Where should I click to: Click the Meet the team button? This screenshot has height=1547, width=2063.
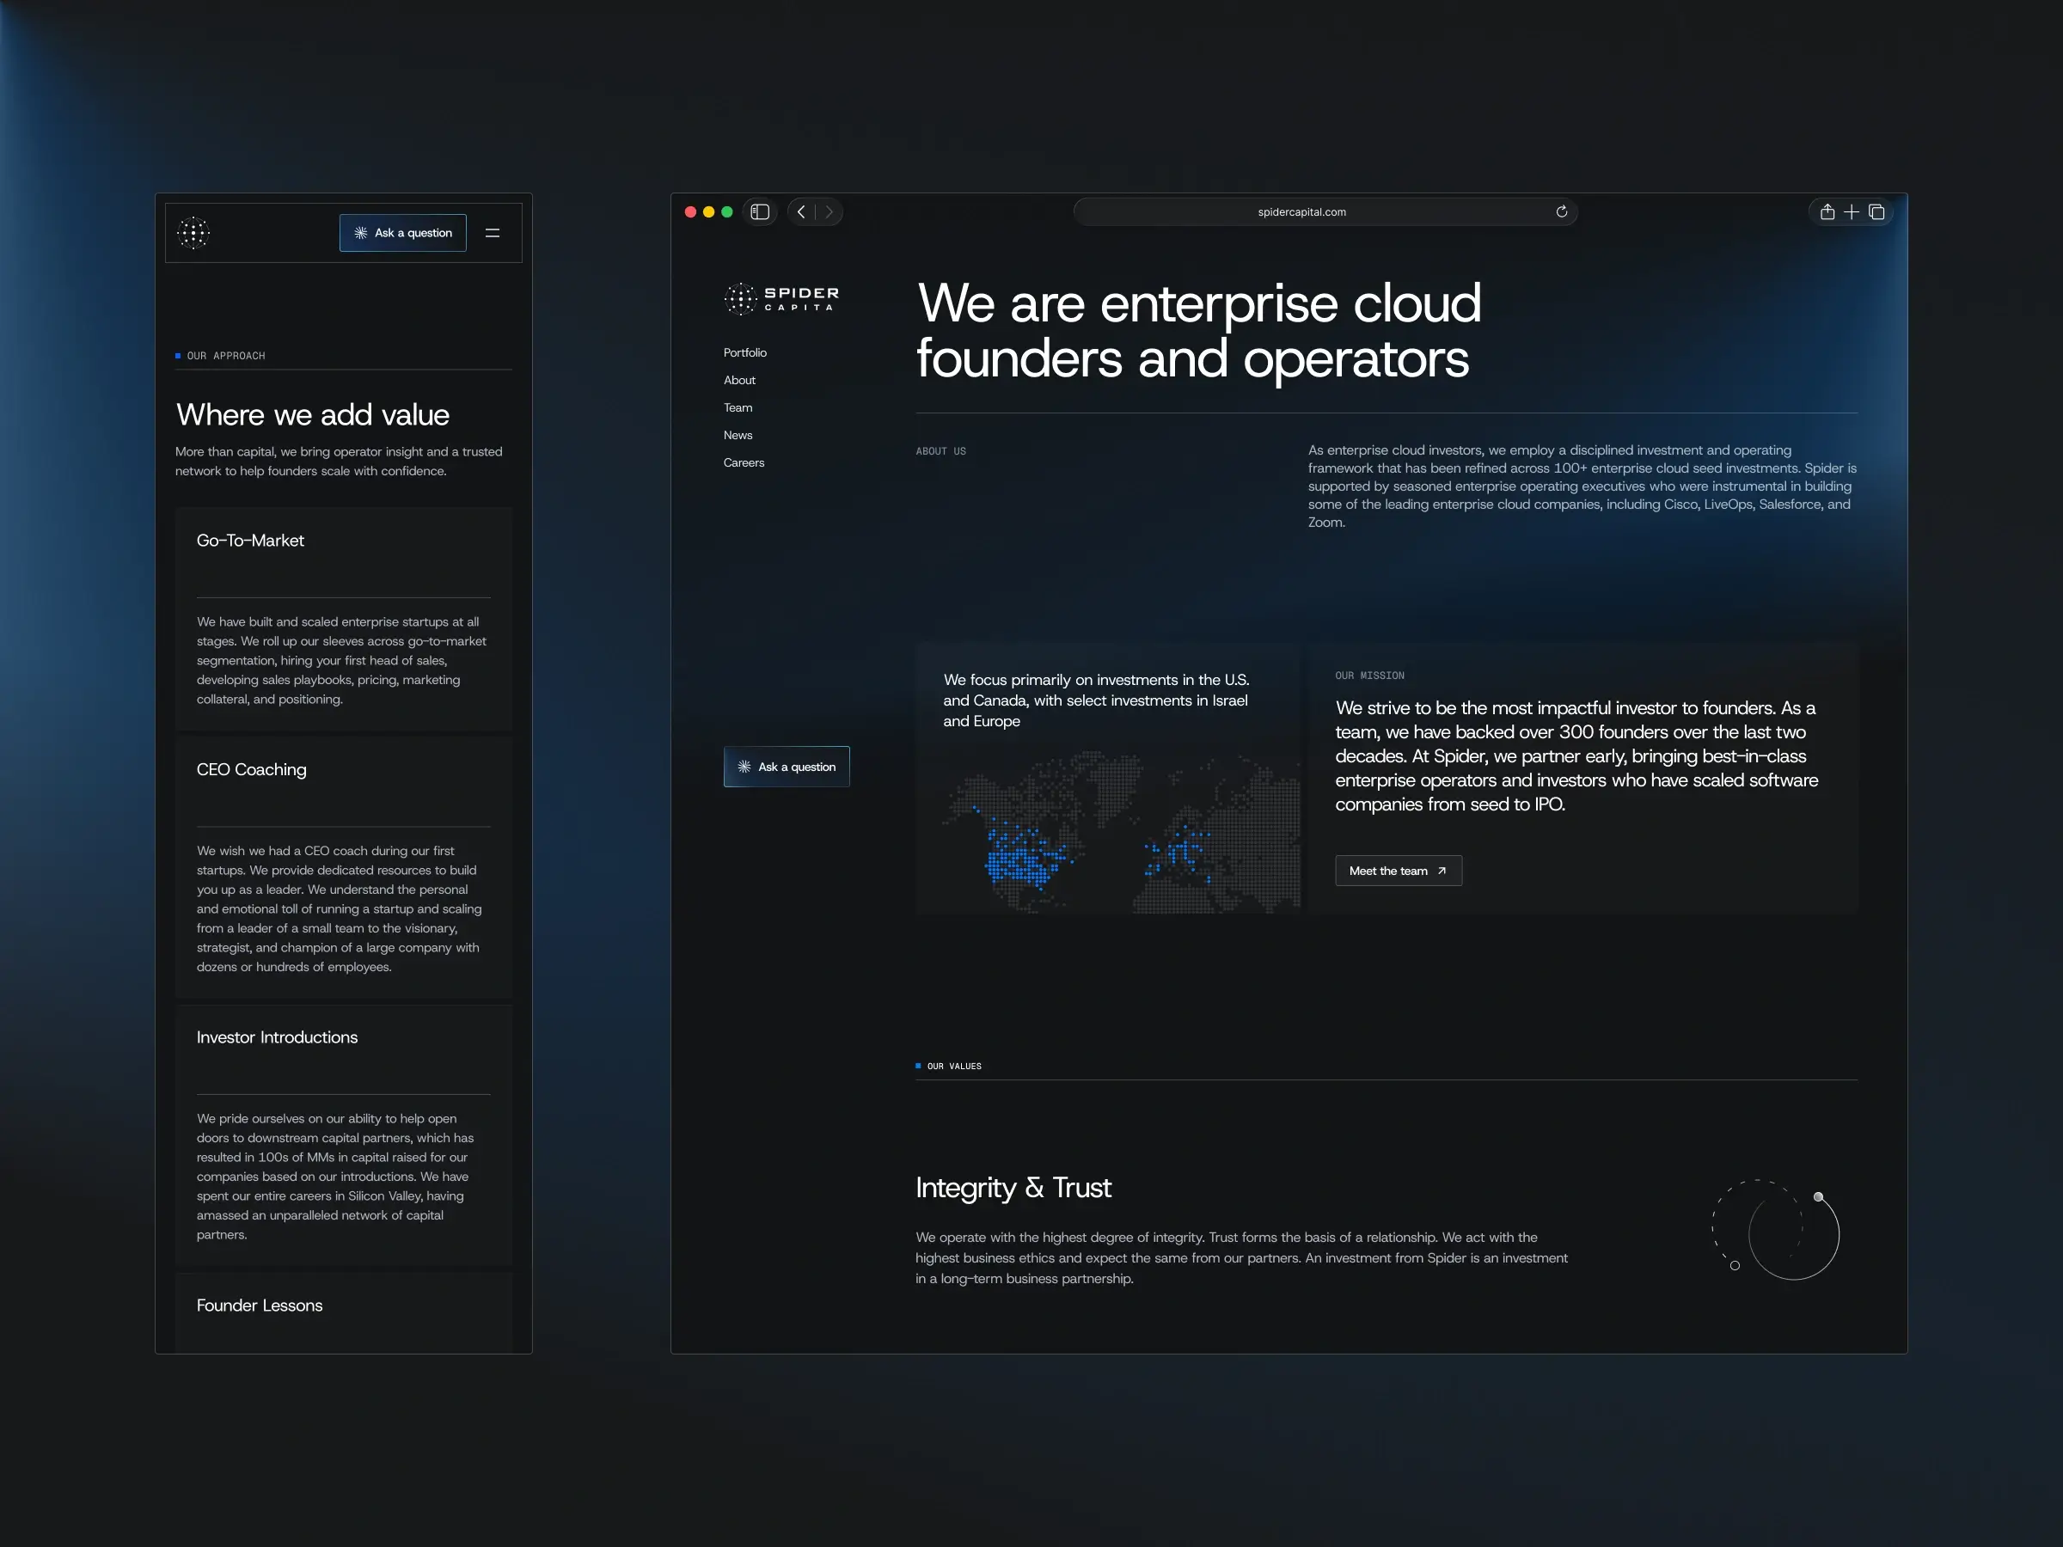[x=1398, y=871]
